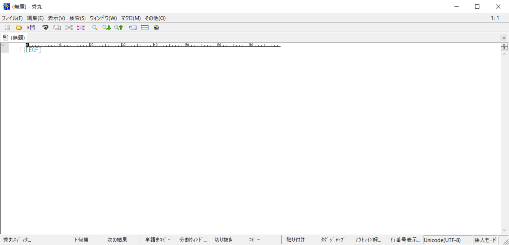Open the ファイル(F) menu
509x245 pixels.
coord(12,18)
